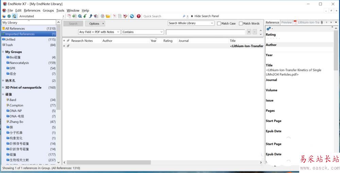Collapse the 碰撞 group set
The width and height of the screenshot is (340, 173).
(x=3, y=94)
